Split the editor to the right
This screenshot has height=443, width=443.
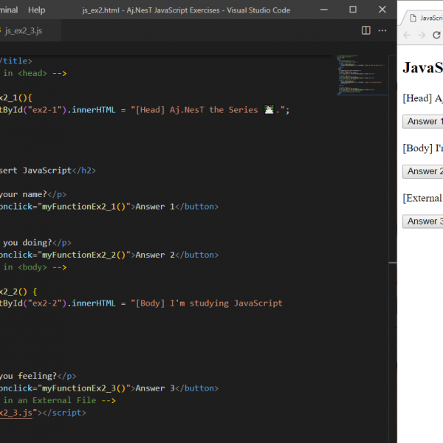point(365,30)
